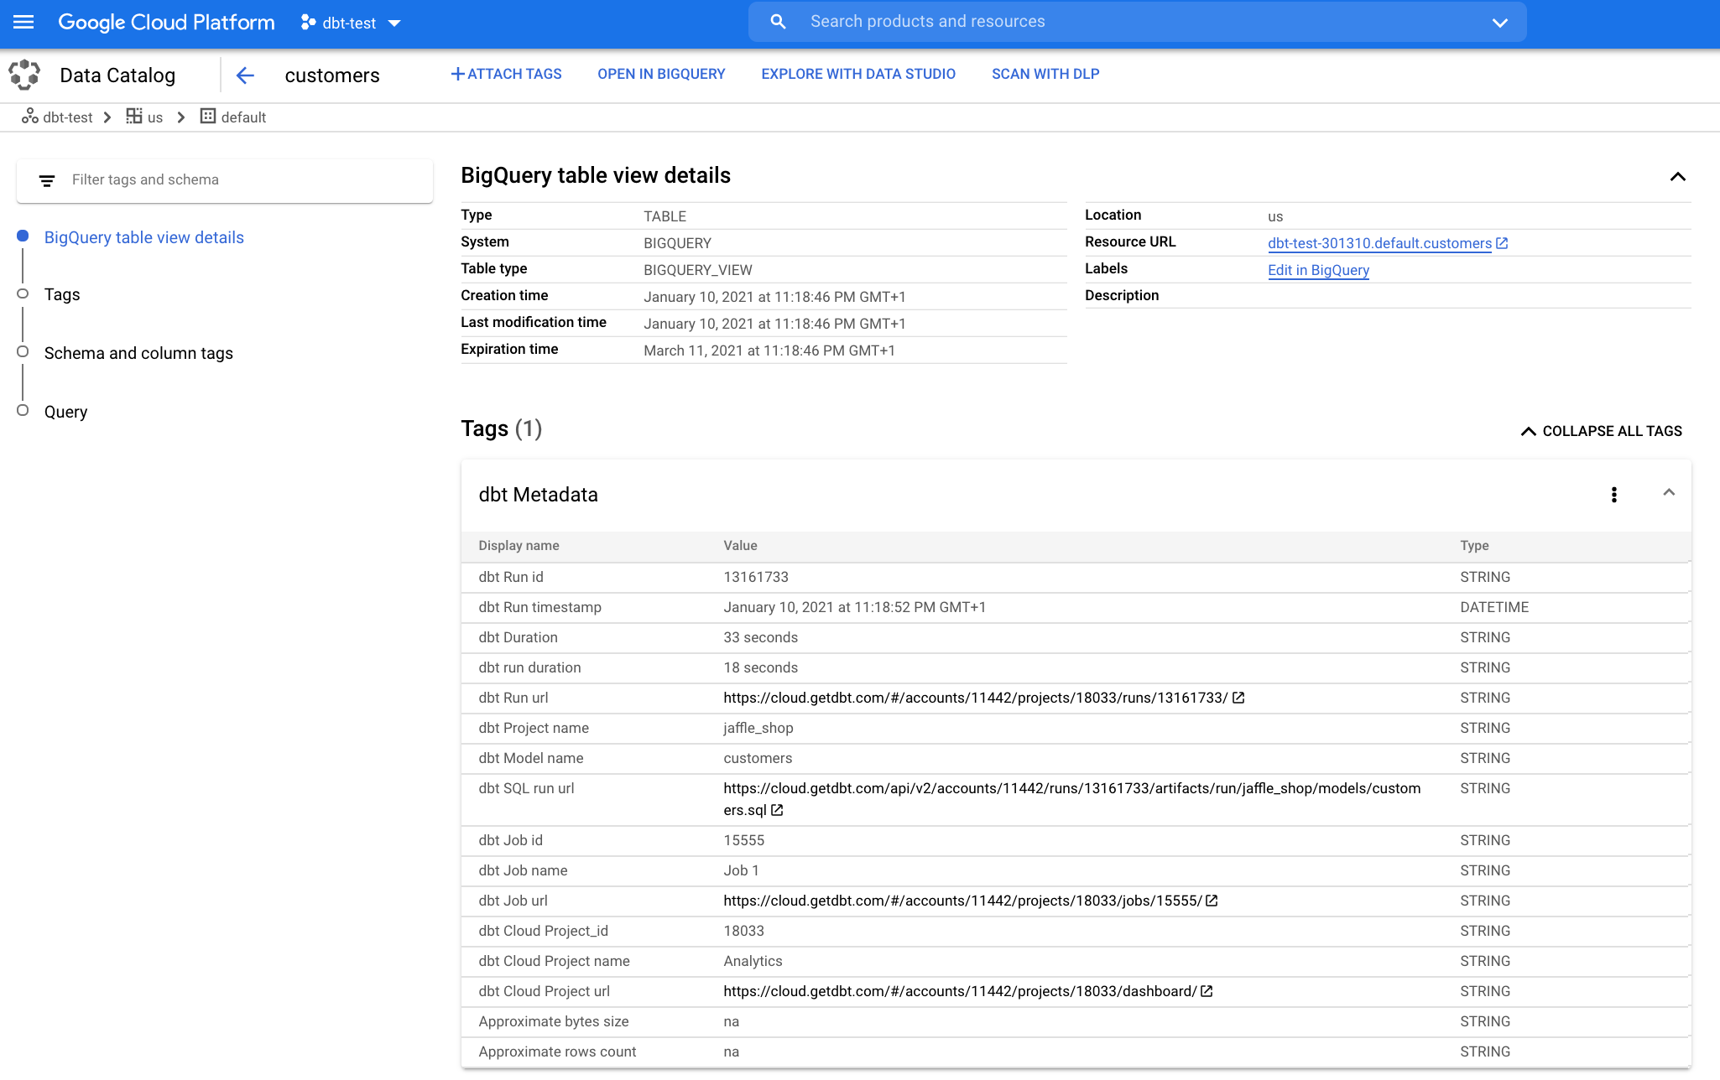Jump to Query section in sidebar
The height and width of the screenshot is (1080, 1720).
click(65, 412)
